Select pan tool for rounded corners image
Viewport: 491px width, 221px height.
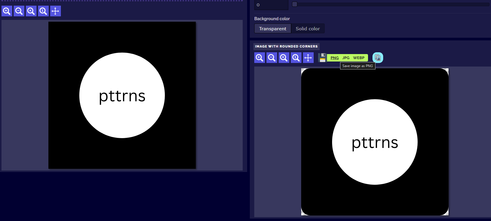(x=308, y=58)
